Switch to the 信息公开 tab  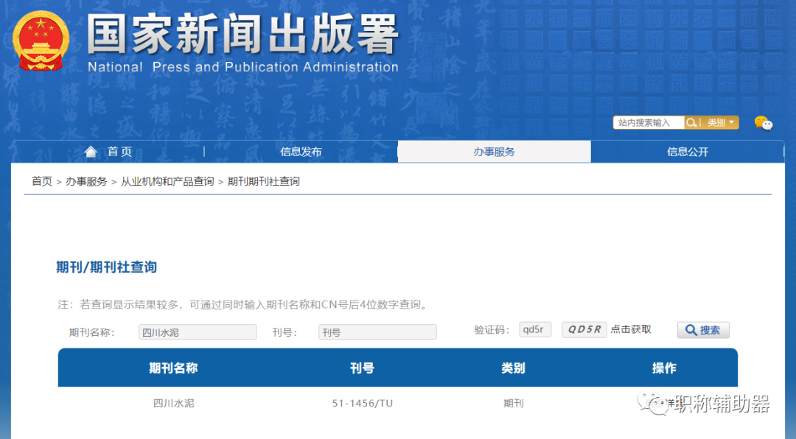click(688, 152)
